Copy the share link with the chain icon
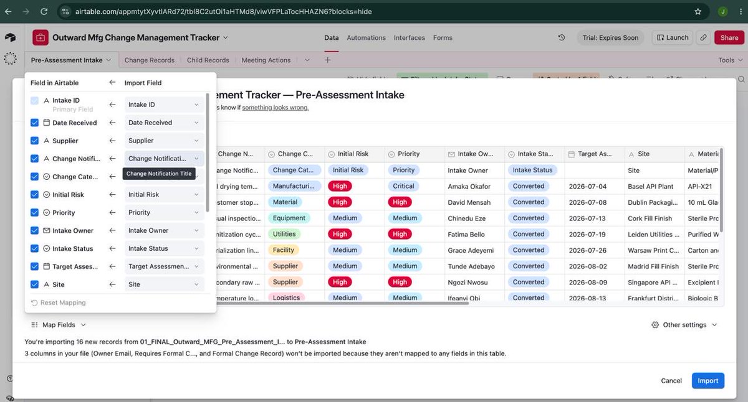Viewport: 748px width, 402px height. tap(703, 37)
